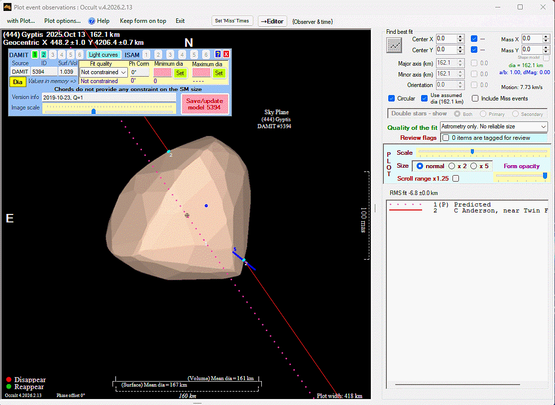Click the Form opacity slider handle
This screenshot has width=555, height=405.
click(x=545, y=176)
